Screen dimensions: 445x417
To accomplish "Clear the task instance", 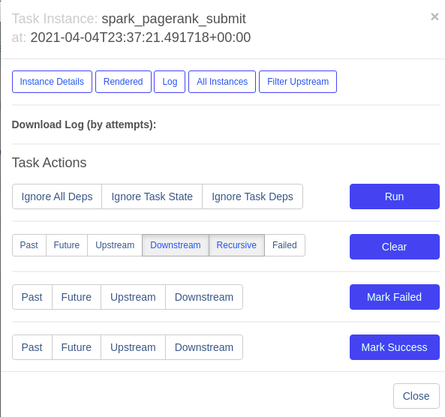I will [x=395, y=247].
